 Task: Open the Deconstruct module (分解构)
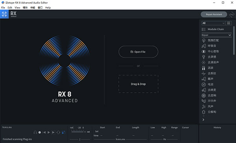(x=209, y=112)
